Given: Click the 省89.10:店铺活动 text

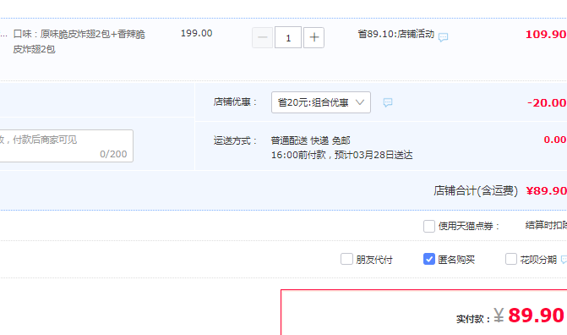Looking at the screenshot, I should [x=396, y=34].
